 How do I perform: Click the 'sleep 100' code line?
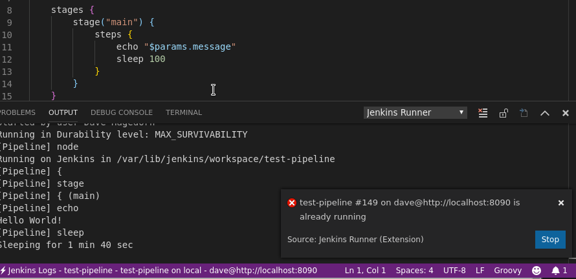(140, 59)
